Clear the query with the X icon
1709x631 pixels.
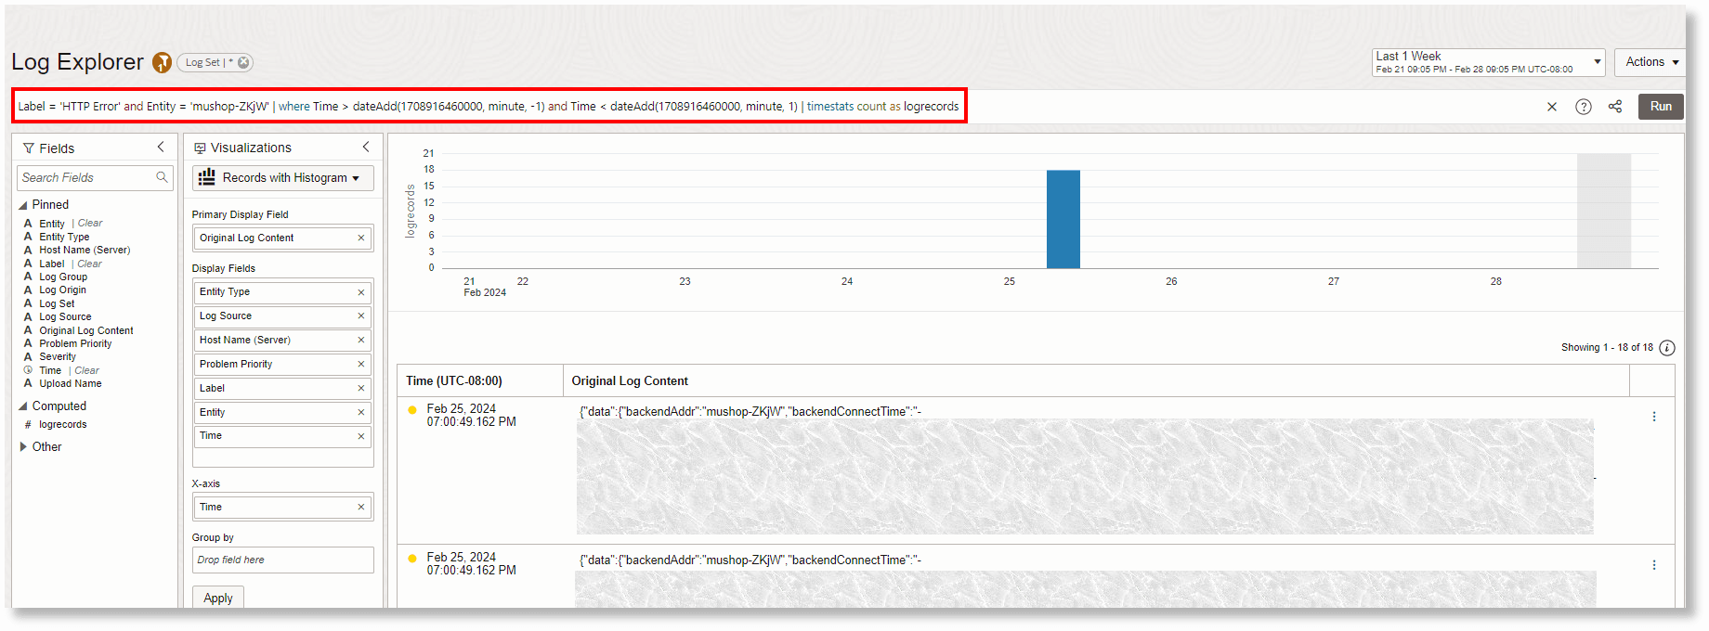click(1552, 107)
